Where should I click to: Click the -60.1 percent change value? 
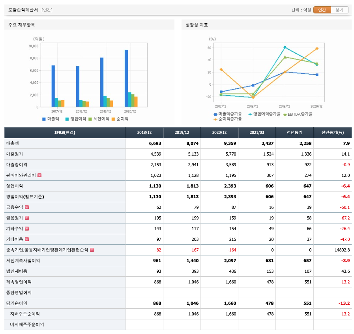tap(345, 207)
